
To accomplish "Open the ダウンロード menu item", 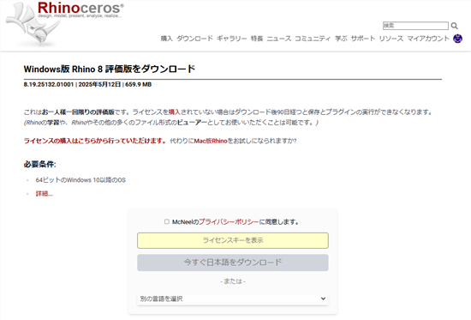I will (194, 39).
